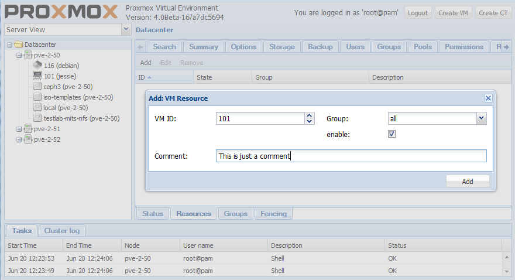515x280 pixels.
Task: Collapse the Datacenter tree node
Action: click(10, 45)
